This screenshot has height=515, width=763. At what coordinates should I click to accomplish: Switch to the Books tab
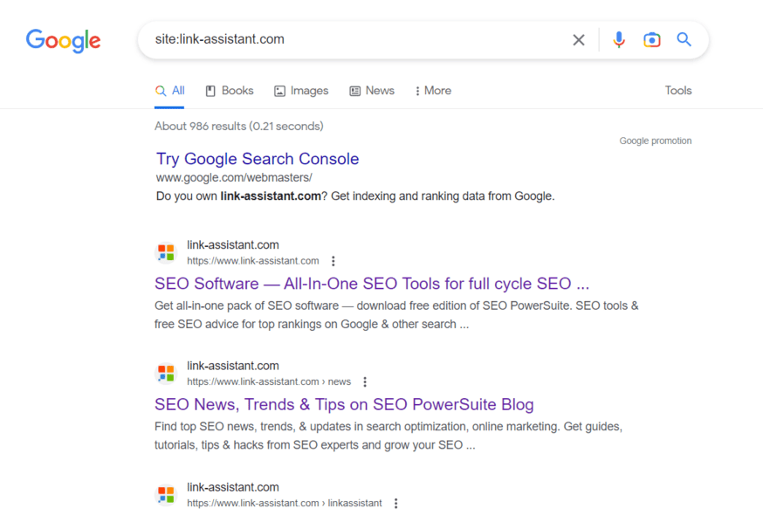[x=230, y=91]
